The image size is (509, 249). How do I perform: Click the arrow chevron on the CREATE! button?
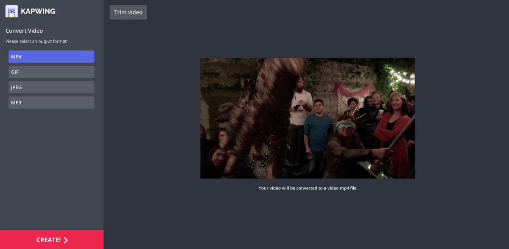pos(66,240)
